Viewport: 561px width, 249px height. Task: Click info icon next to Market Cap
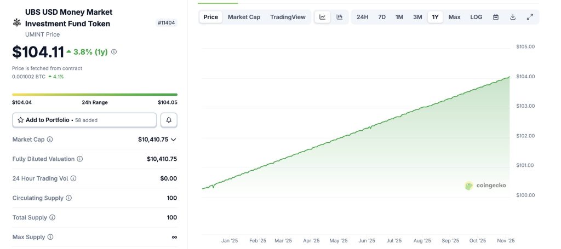(x=50, y=140)
